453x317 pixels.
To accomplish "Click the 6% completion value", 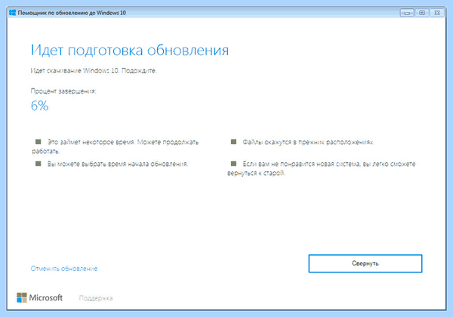I will click(x=39, y=106).
